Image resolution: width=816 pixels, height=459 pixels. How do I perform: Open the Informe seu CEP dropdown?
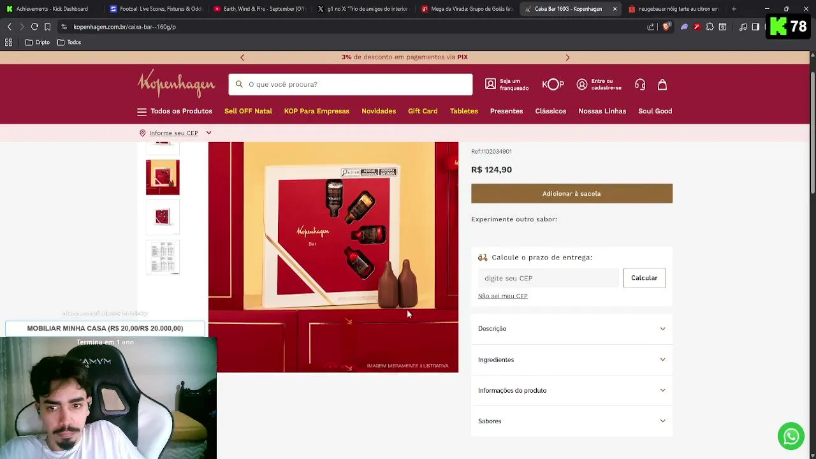[175, 133]
